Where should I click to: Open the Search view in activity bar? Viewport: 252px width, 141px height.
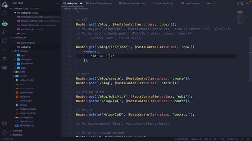pos(5,13)
